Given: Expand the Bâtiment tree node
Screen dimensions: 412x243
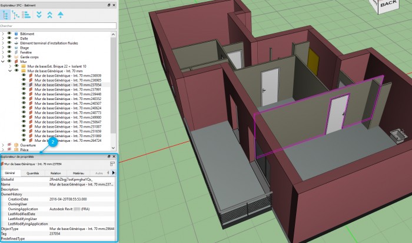Looking at the screenshot, I should click(x=3, y=34).
